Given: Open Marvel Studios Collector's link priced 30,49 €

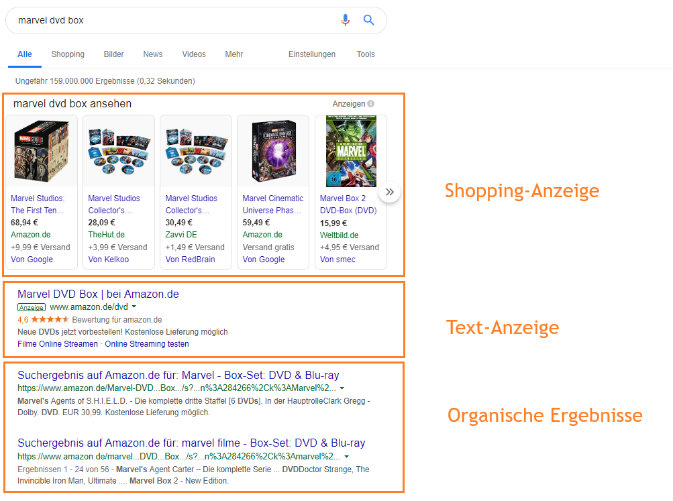Looking at the screenshot, I should [x=191, y=205].
